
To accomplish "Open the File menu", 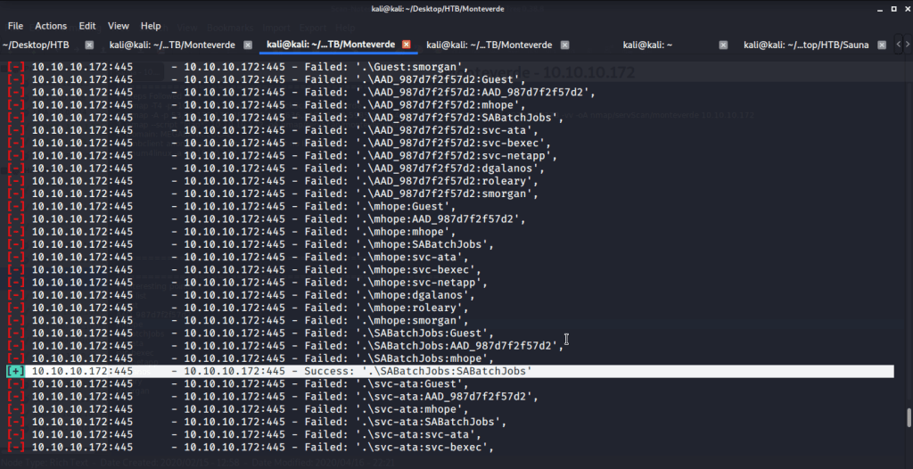I will click(15, 26).
